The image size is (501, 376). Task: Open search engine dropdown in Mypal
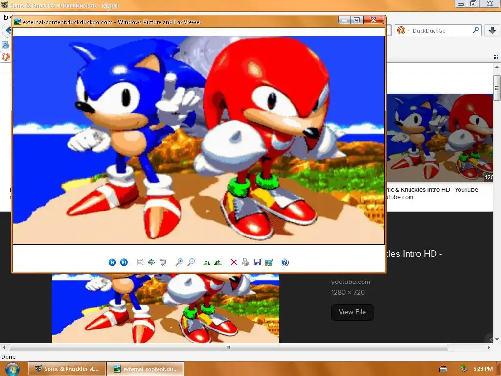coord(403,30)
